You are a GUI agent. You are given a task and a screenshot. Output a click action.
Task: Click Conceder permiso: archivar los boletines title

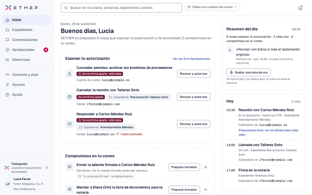[124, 68]
